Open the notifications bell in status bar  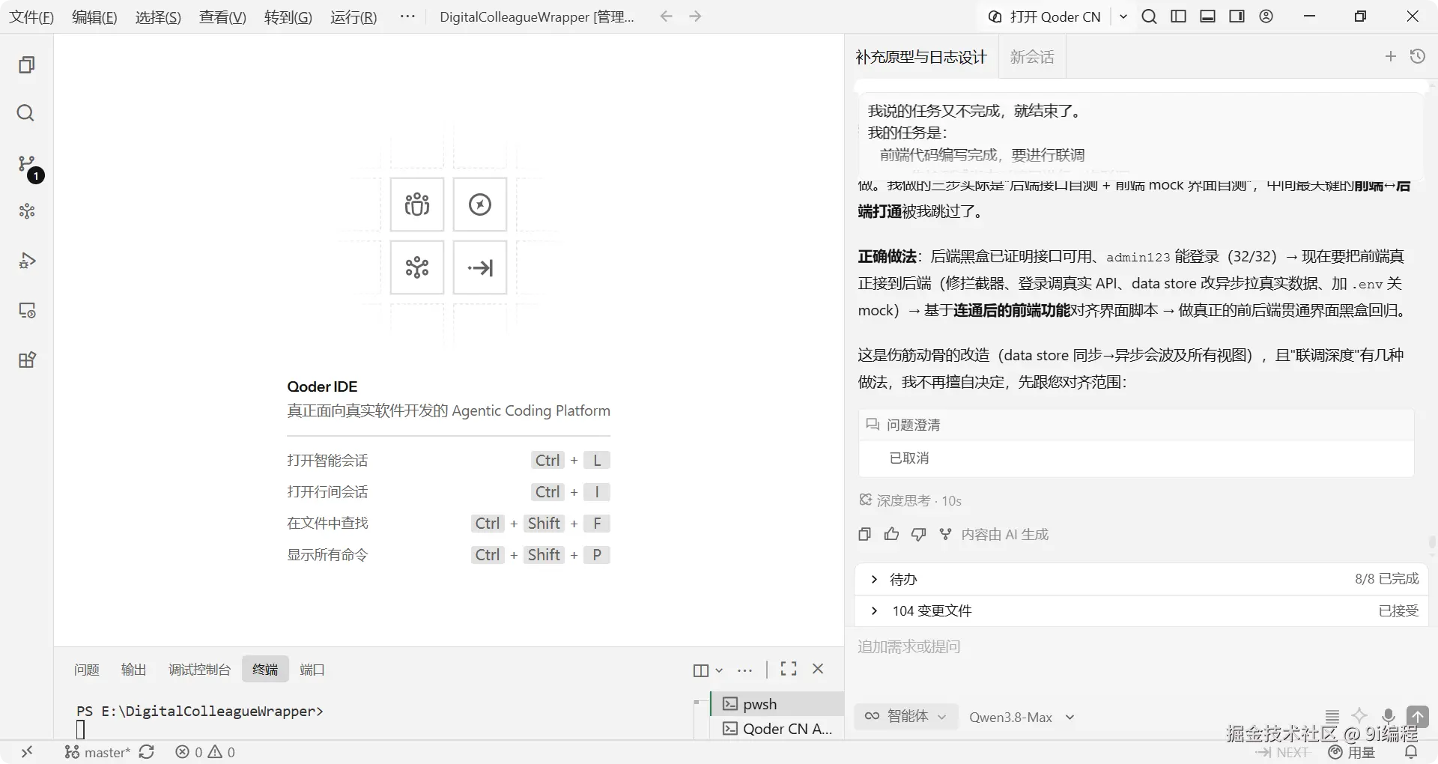tap(1411, 752)
